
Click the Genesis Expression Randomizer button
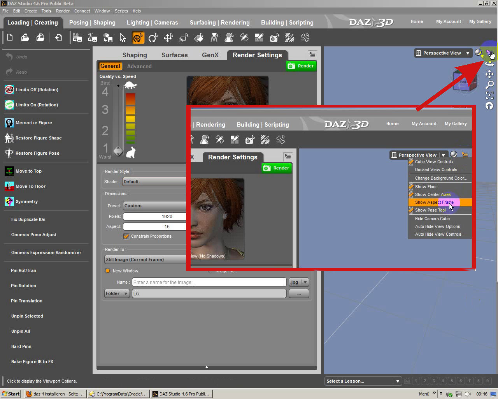[46, 252]
